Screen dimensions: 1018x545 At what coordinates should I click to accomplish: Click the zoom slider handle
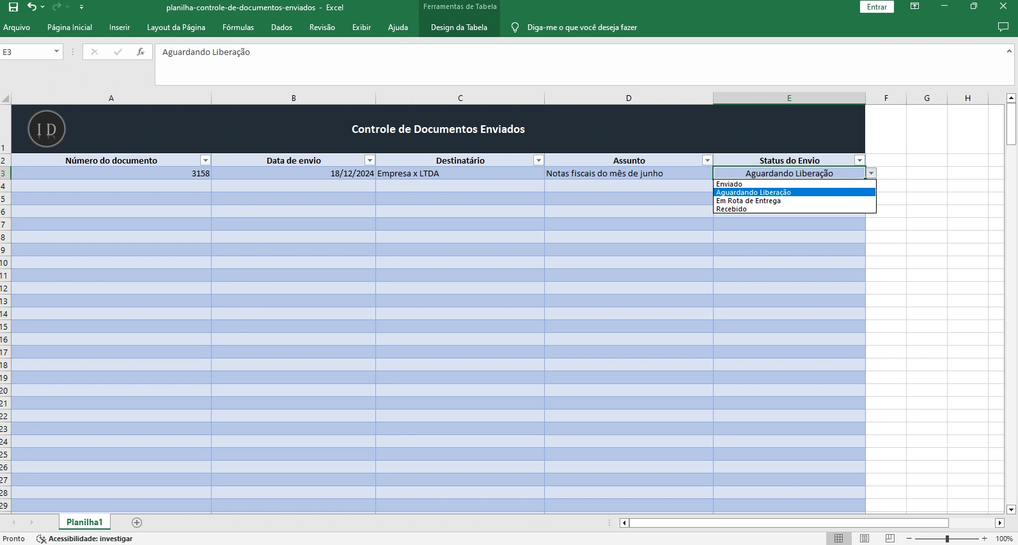pyautogui.click(x=947, y=539)
